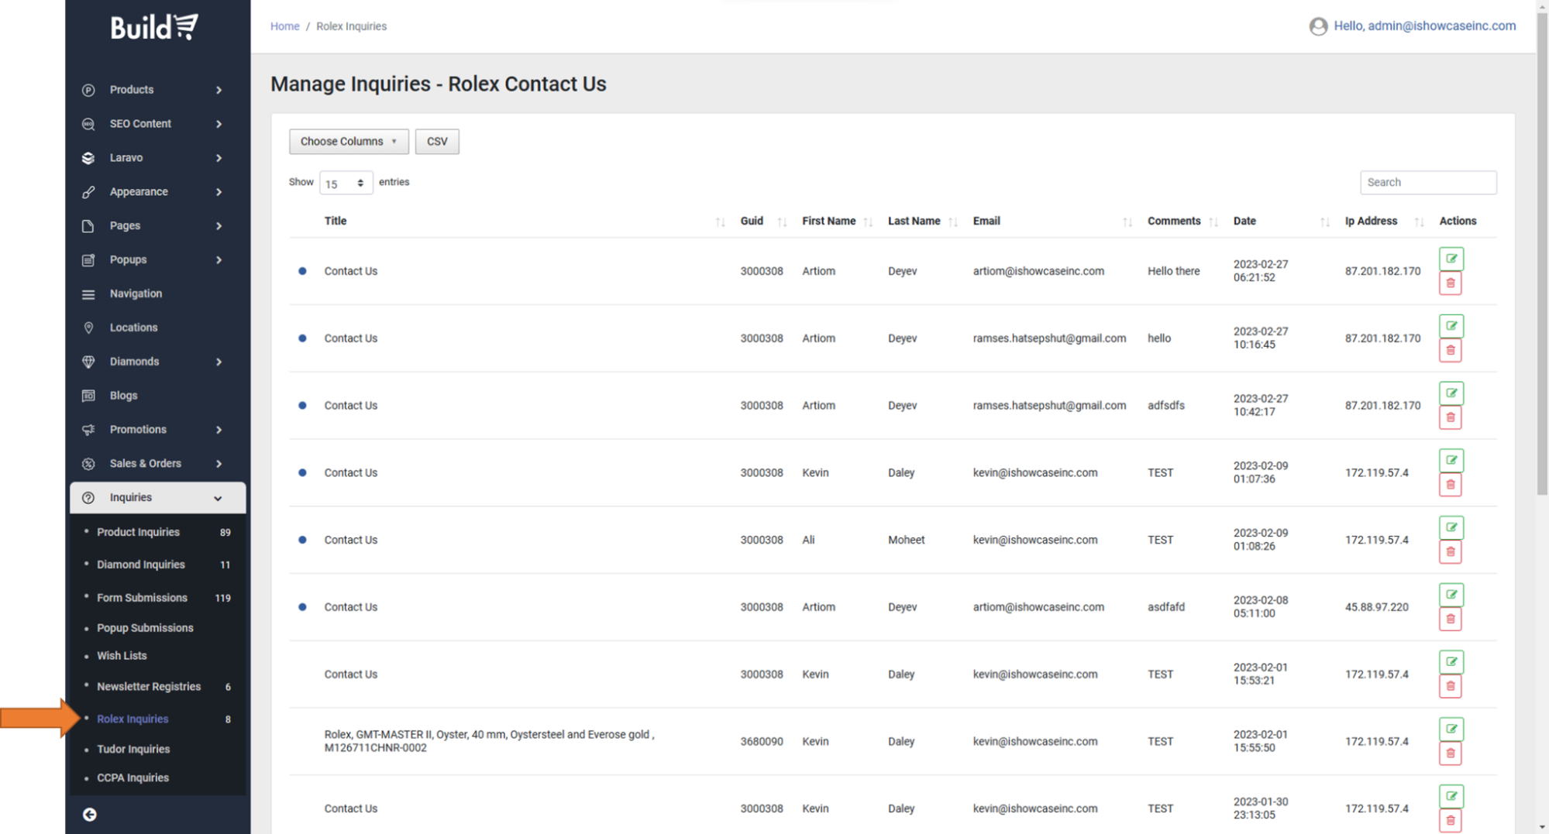The height and width of the screenshot is (834, 1549).
Task: Open the Build cart logo
Action: pos(154,27)
